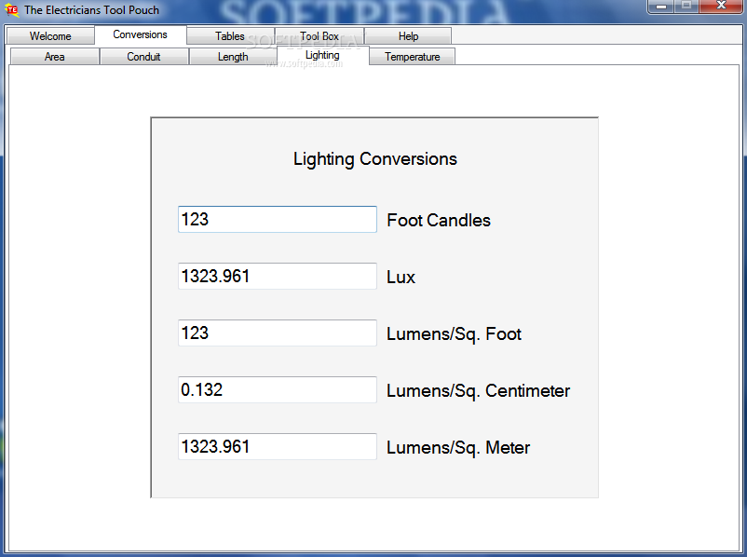This screenshot has height=557, width=747.
Task: Click the Lumens/Sq. Meter label
Action: (x=458, y=448)
